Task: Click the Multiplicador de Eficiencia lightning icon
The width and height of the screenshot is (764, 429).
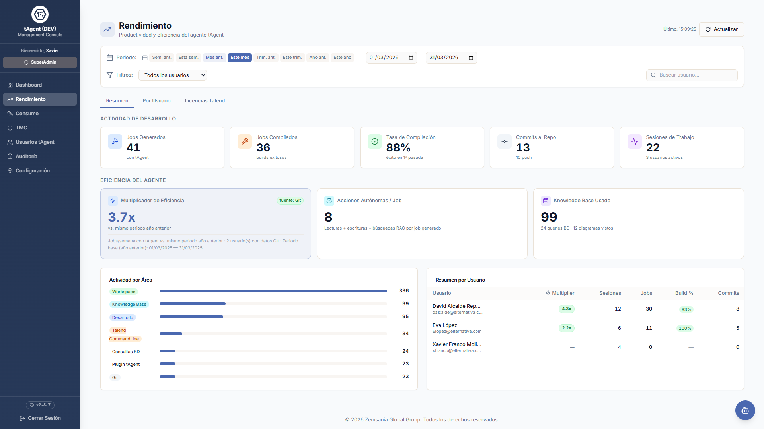Action: pyautogui.click(x=113, y=201)
